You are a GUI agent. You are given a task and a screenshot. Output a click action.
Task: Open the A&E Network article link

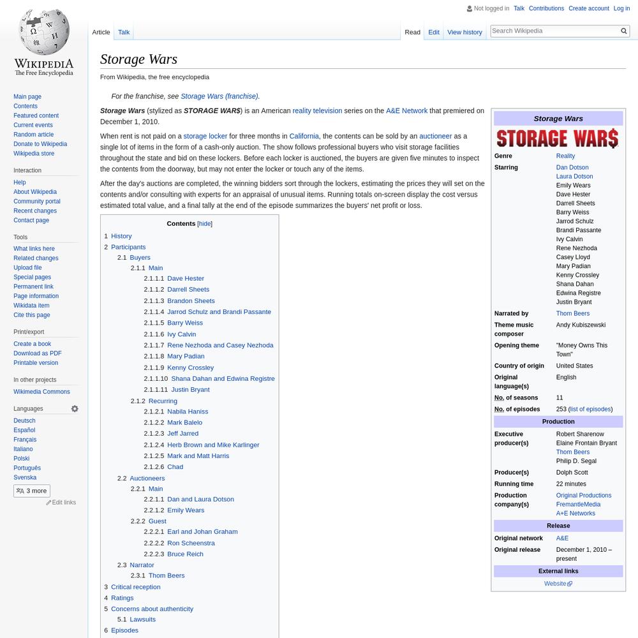[406, 110]
